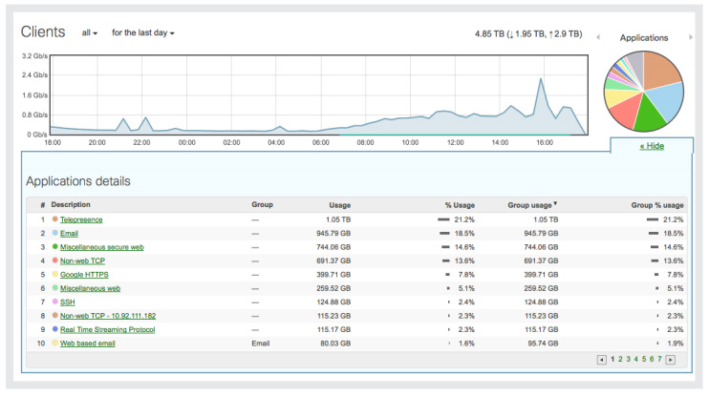This screenshot has height=396, width=709.
Task: Open the Telepresence application link
Action: [x=81, y=219]
